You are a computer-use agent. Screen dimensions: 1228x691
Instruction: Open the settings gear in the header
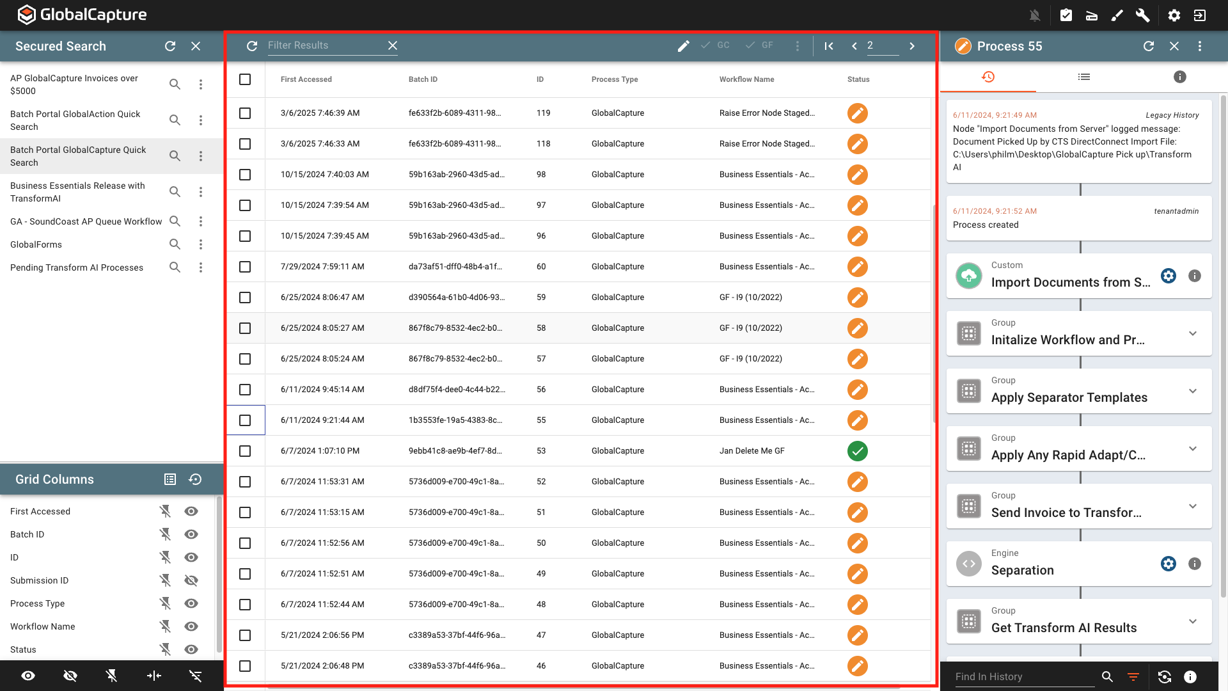(x=1174, y=15)
